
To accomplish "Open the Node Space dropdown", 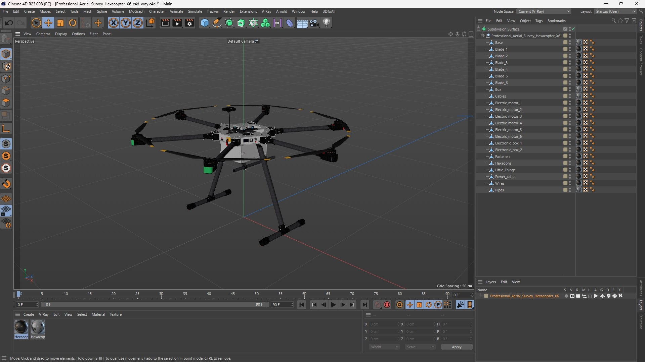I will coord(544,11).
